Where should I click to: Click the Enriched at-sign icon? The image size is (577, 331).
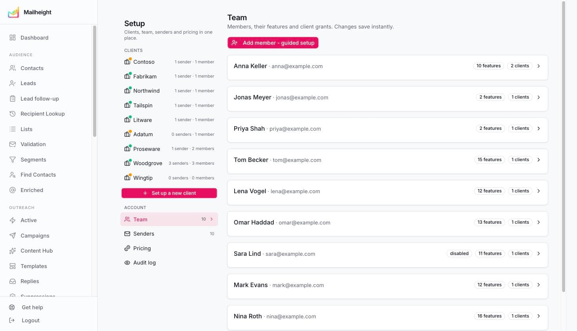(x=13, y=190)
